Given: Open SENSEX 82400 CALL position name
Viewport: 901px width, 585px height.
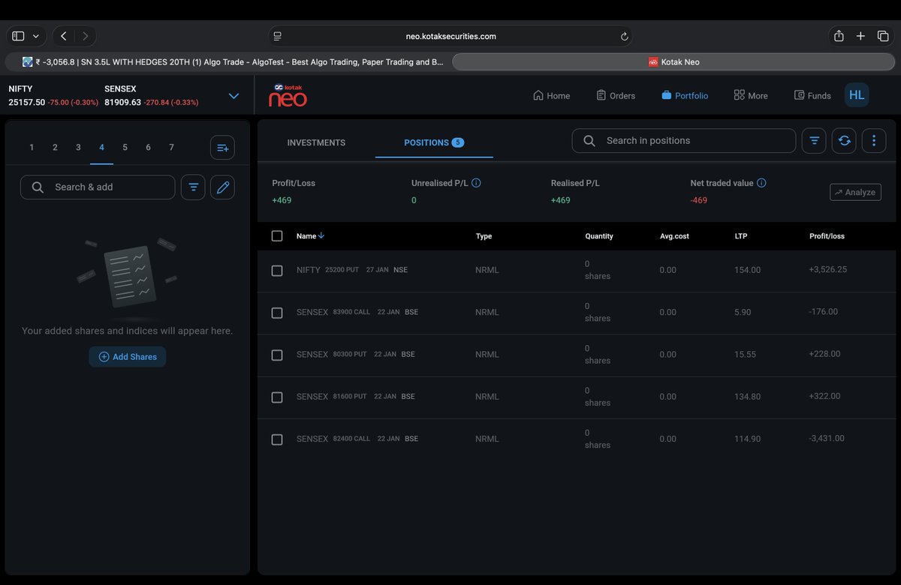Looking at the screenshot, I should pyautogui.click(x=357, y=439).
